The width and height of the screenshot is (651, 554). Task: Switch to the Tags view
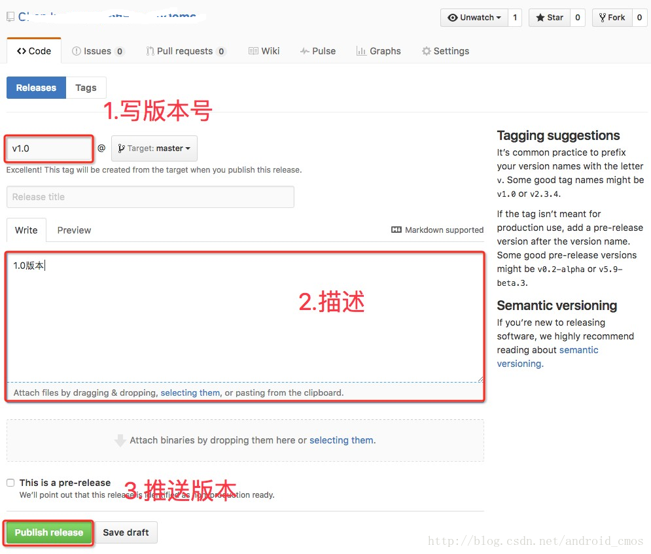point(86,88)
